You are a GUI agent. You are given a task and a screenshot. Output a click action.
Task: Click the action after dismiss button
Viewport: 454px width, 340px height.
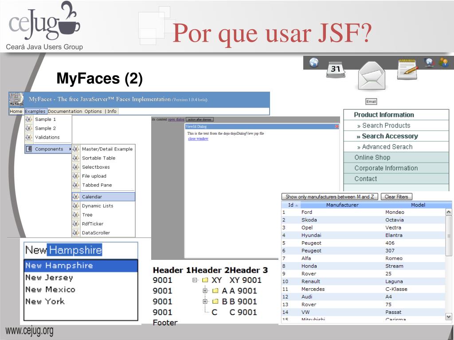coord(200,120)
